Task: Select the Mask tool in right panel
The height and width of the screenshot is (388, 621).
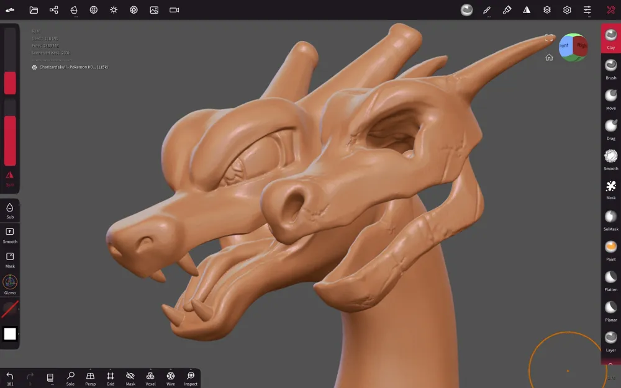Action: click(x=610, y=189)
